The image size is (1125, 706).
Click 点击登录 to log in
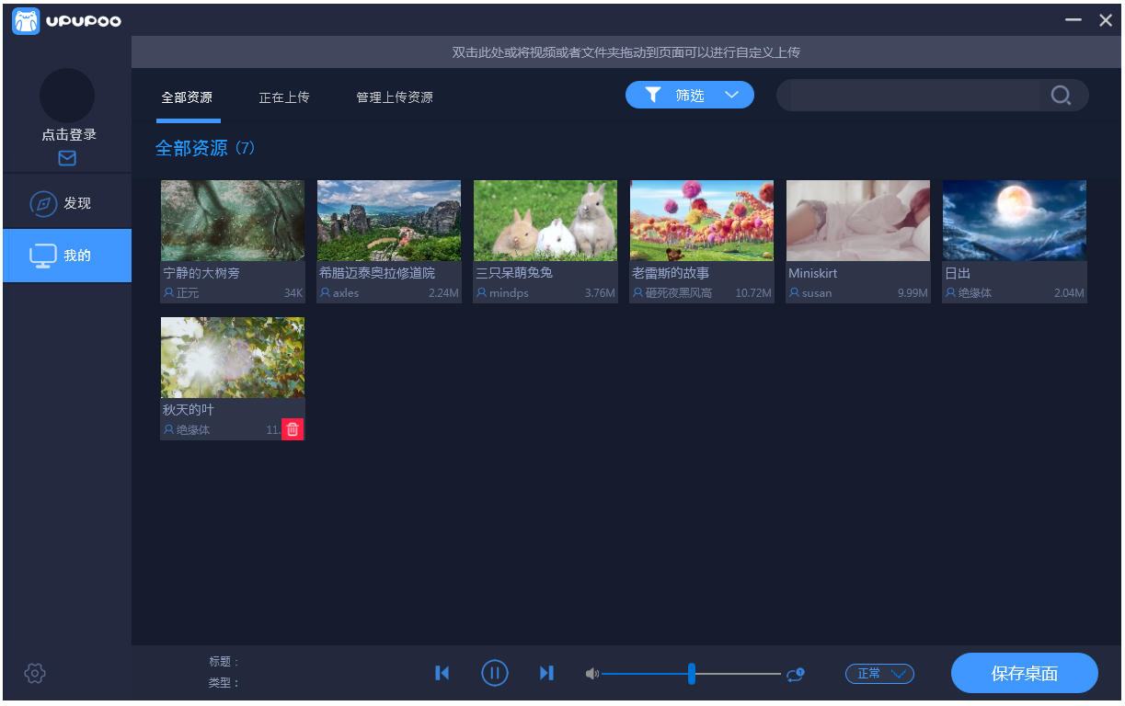[69, 134]
